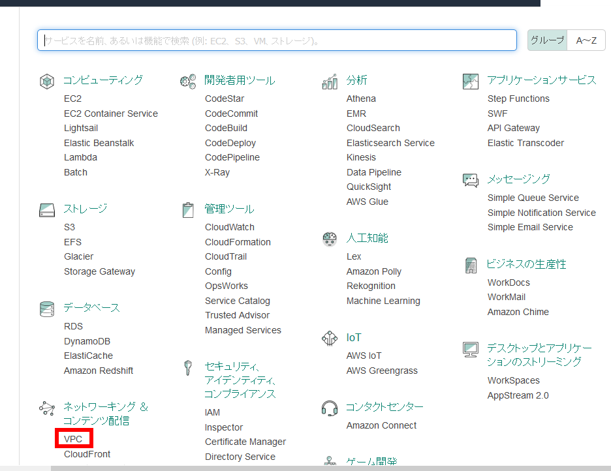This screenshot has height=471, width=611.
Task: Click the Database cylinder icon
Action: pos(47,309)
